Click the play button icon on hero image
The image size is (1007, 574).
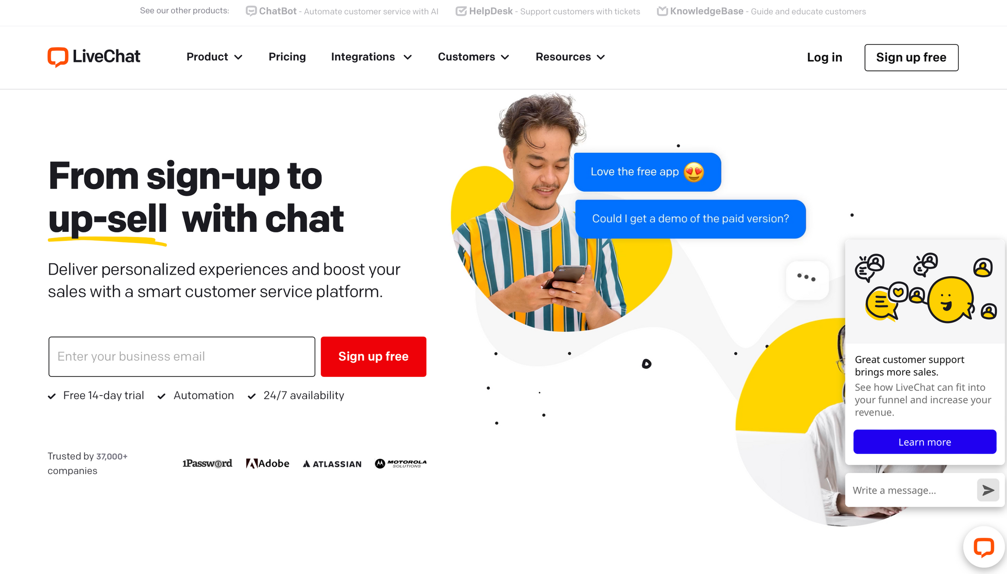tap(646, 364)
